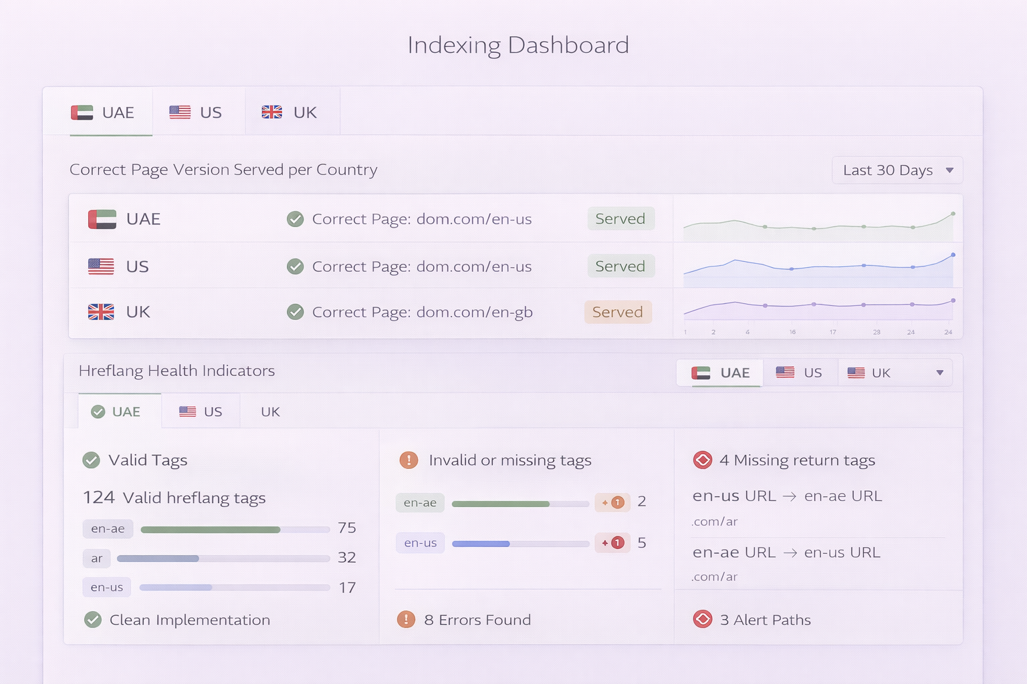The width and height of the screenshot is (1027, 684).
Task: Switch to the US tab at the top
Action: [199, 112]
